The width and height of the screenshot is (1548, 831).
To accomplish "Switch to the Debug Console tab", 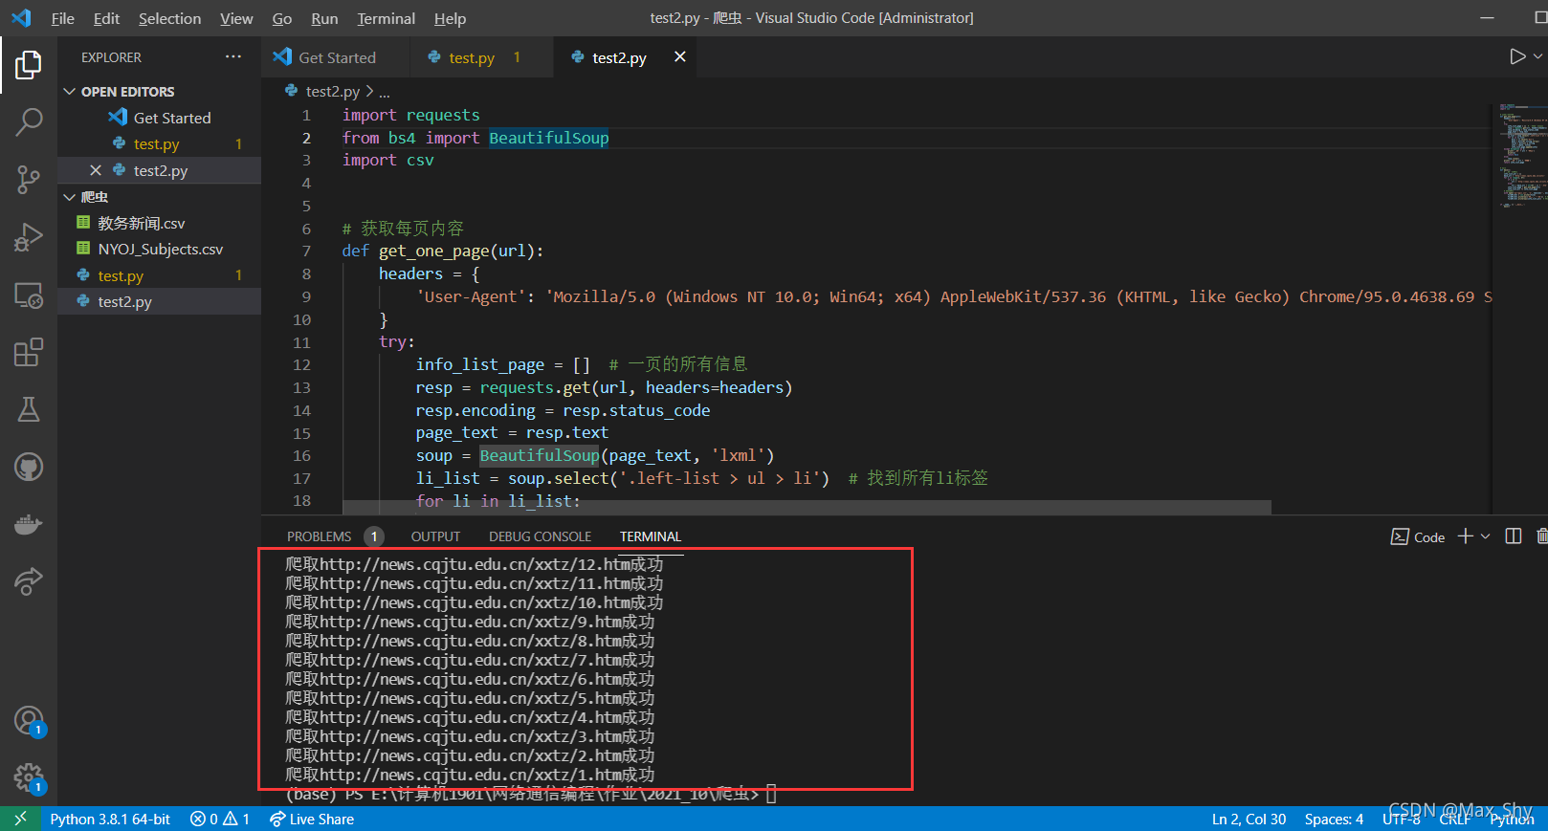I will coord(540,536).
